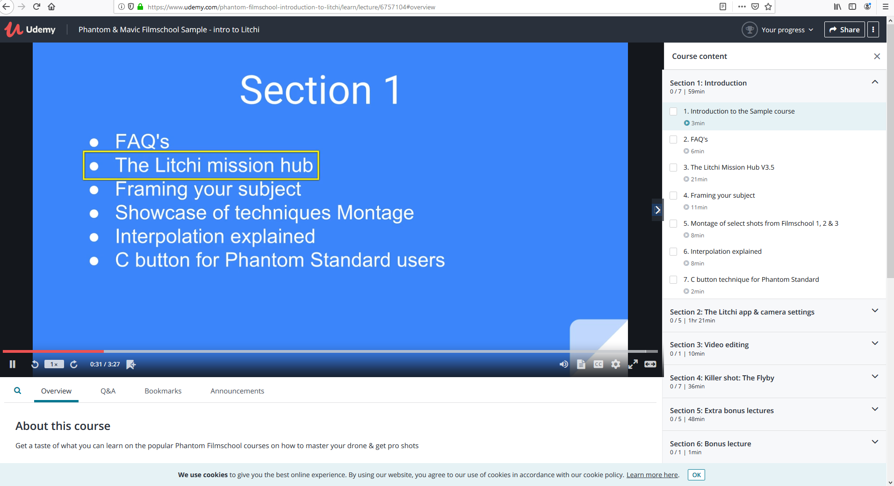Expand Section 3: Video editing
Viewport: 894px width, 486px height.
coord(874,343)
